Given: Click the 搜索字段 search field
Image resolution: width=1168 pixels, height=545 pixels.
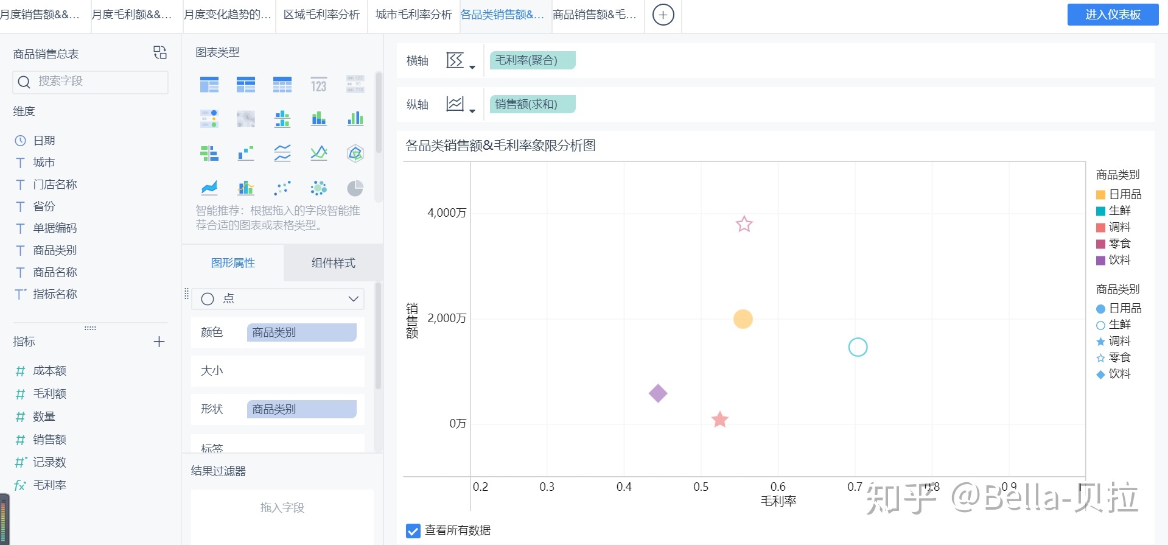Looking at the screenshot, I should point(90,82).
